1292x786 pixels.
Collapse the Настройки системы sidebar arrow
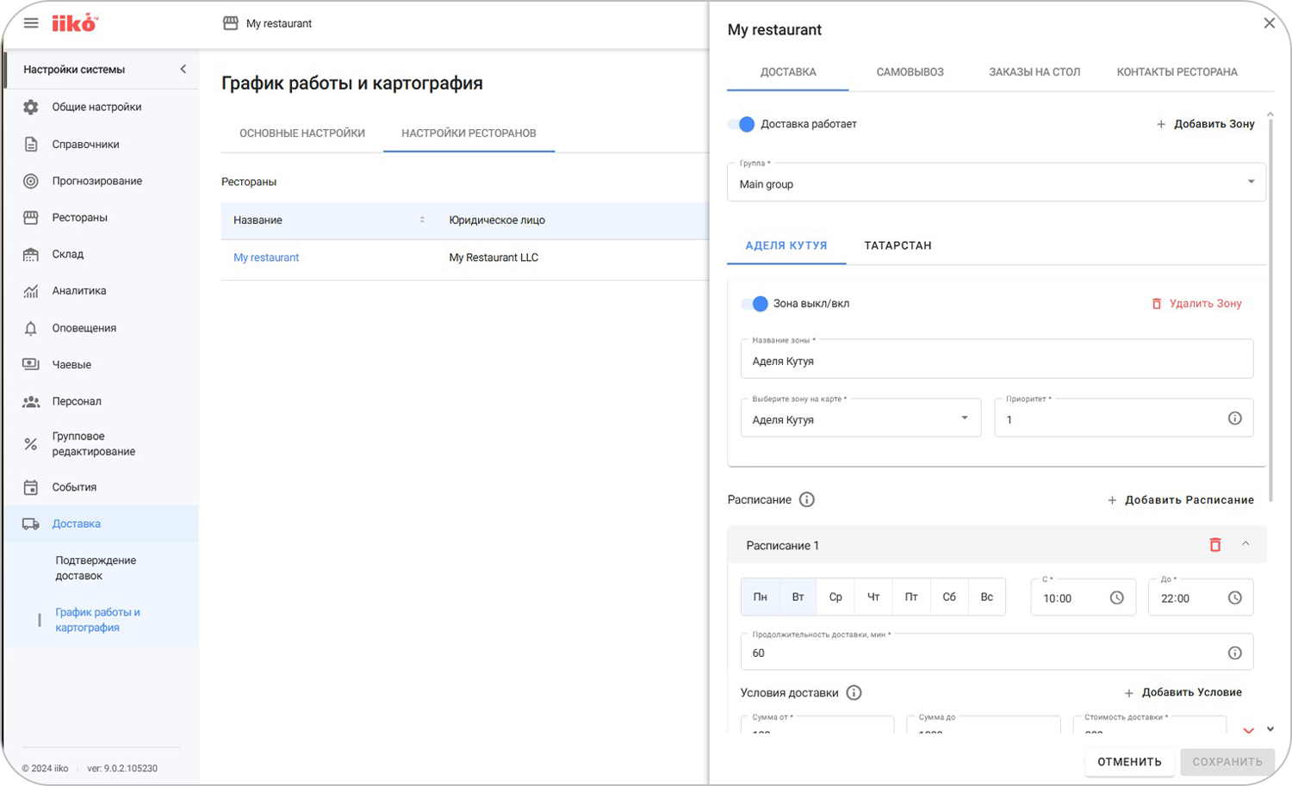coord(183,70)
